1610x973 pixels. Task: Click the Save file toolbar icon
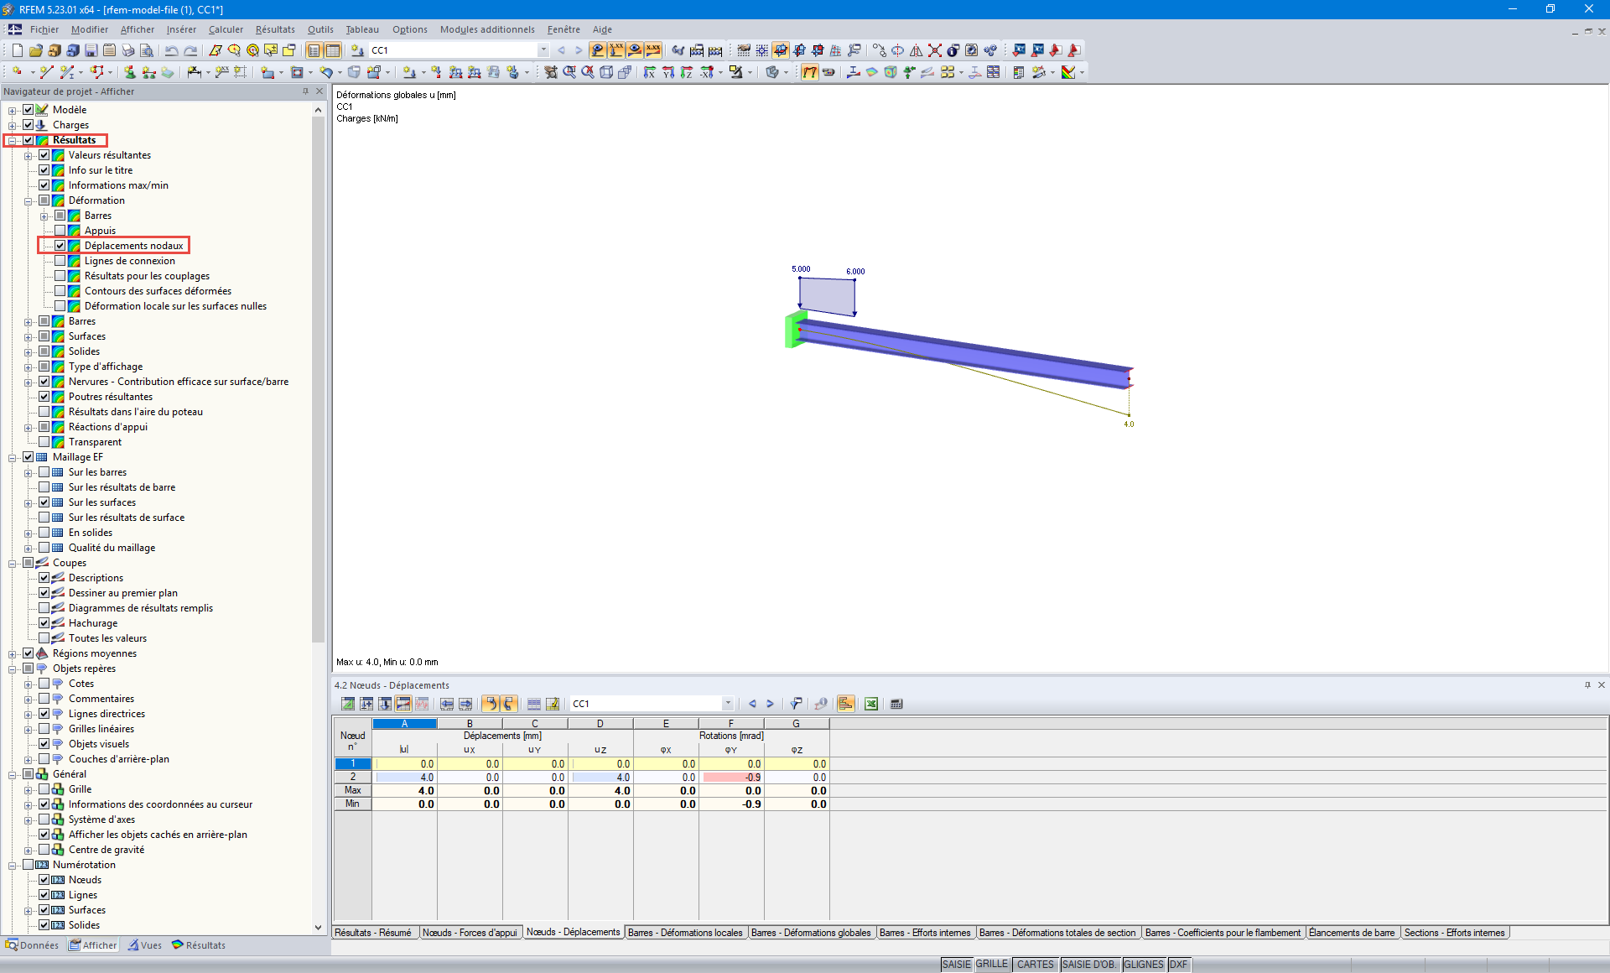point(91,50)
